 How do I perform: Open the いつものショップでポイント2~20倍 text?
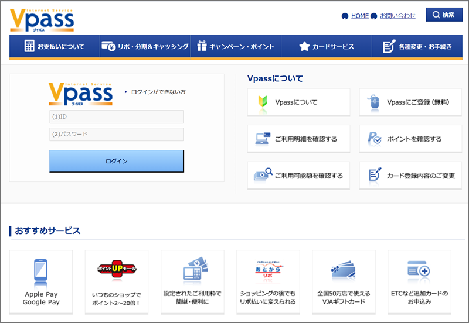(116, 299)
